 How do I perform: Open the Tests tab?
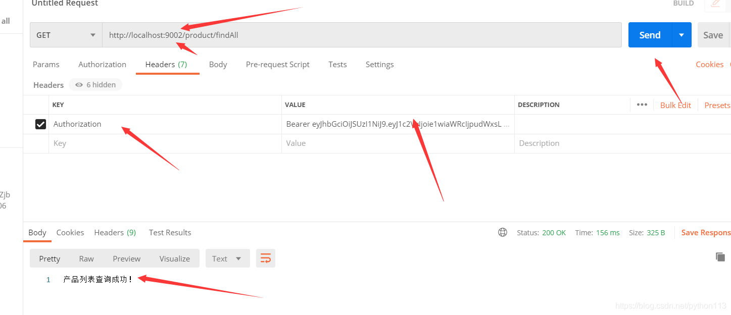[337, 64]
